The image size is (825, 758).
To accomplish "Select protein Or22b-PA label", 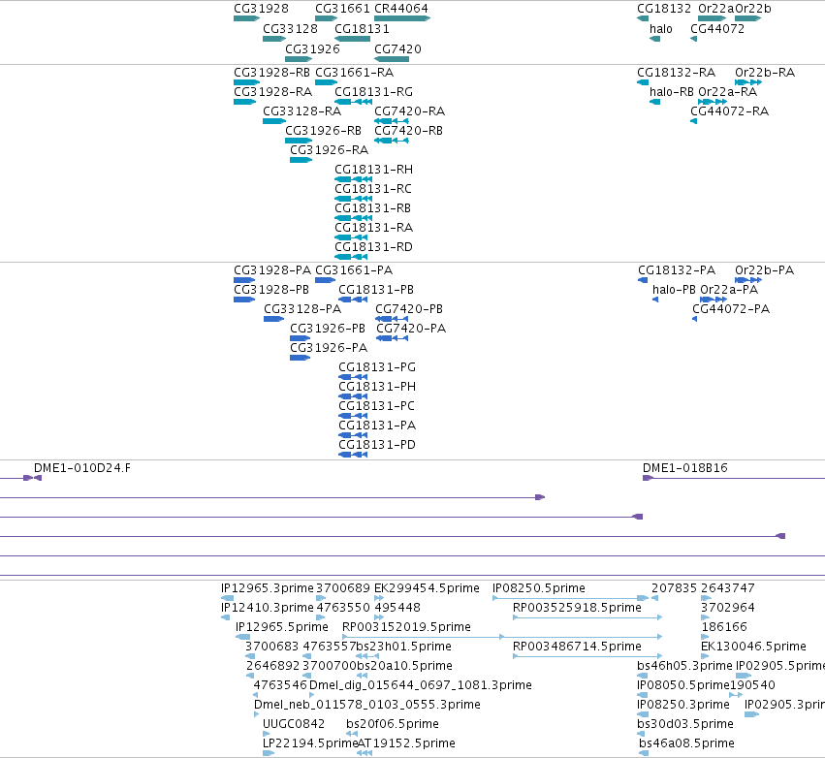I will [765, 269].
